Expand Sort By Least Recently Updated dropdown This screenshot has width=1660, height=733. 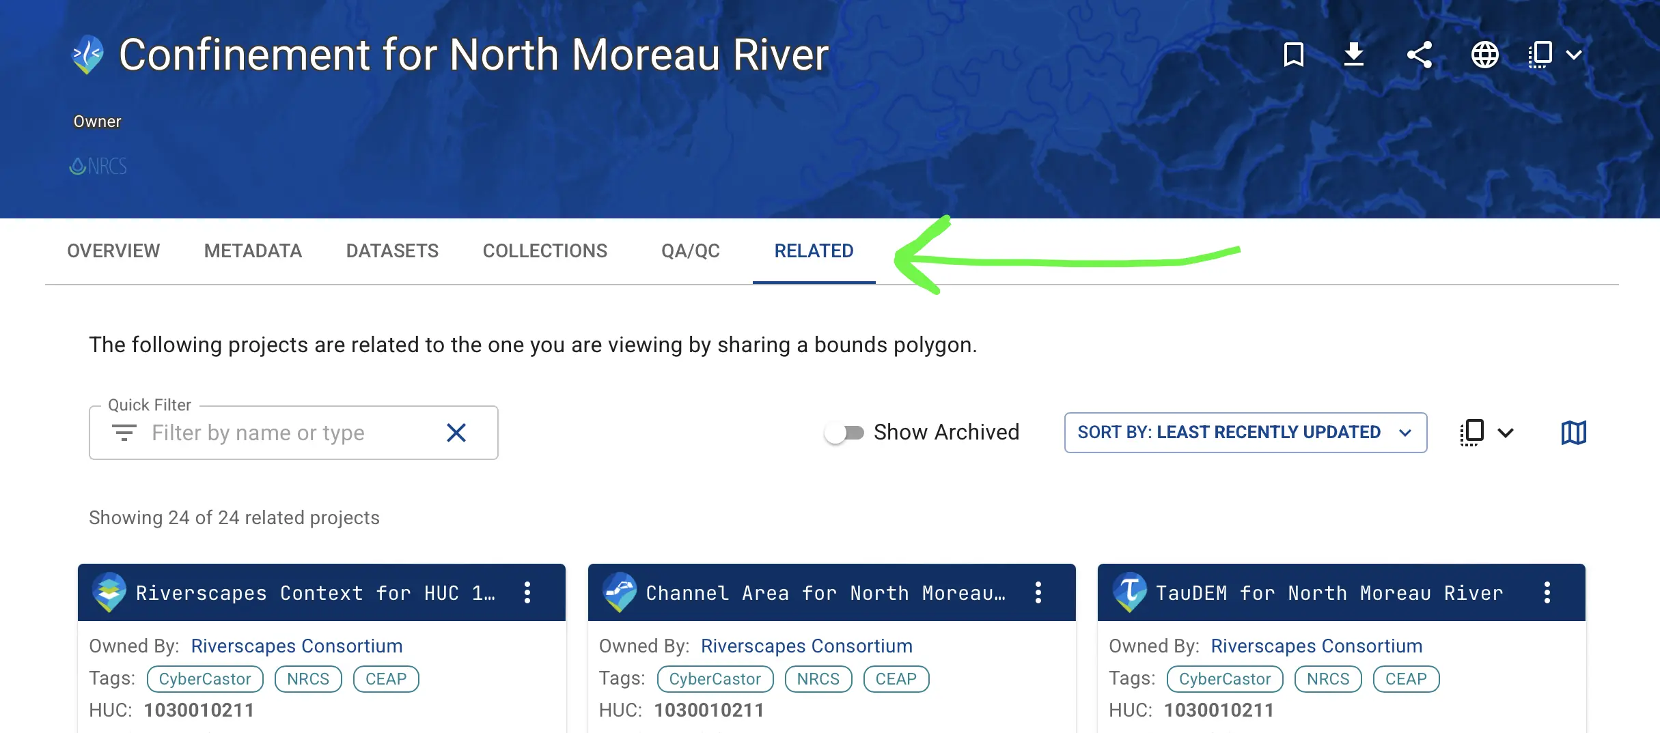(1245, 433)
